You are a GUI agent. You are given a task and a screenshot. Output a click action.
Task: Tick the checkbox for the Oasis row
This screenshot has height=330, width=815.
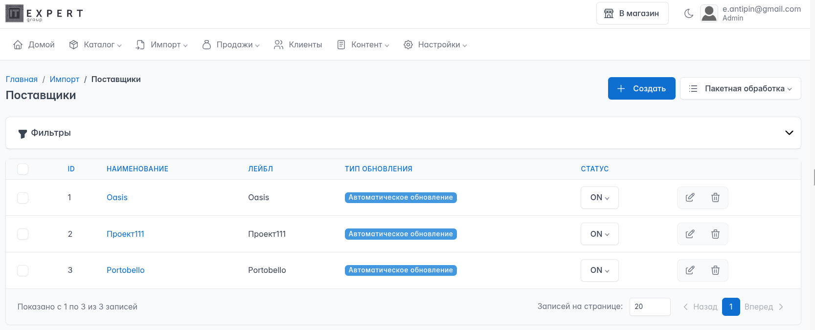(23, 198)
